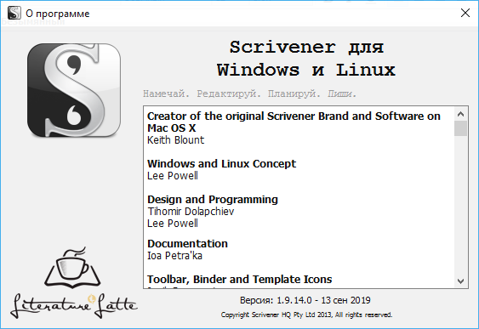The height and width of the screenshot is (329, 479).
Task: Click the 'Documentation' heading
Action: pos(187,244)
